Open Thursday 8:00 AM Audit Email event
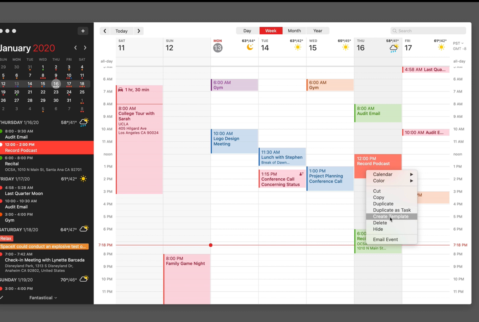Screen dimensions: 479x322 378,113
